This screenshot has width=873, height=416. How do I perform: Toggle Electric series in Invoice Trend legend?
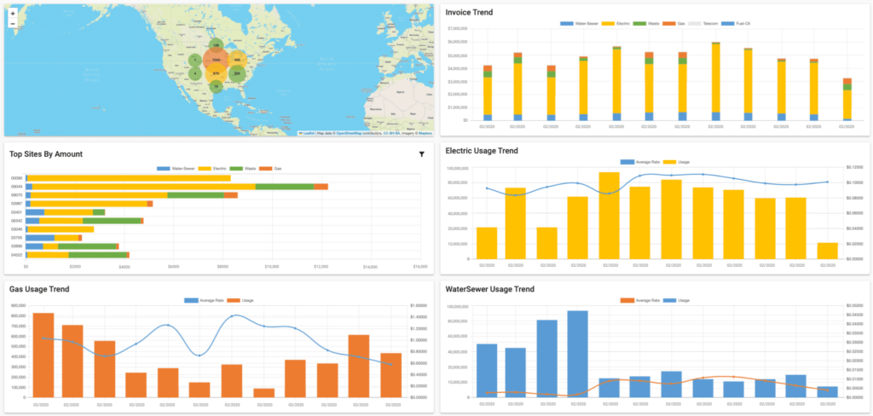616,23
